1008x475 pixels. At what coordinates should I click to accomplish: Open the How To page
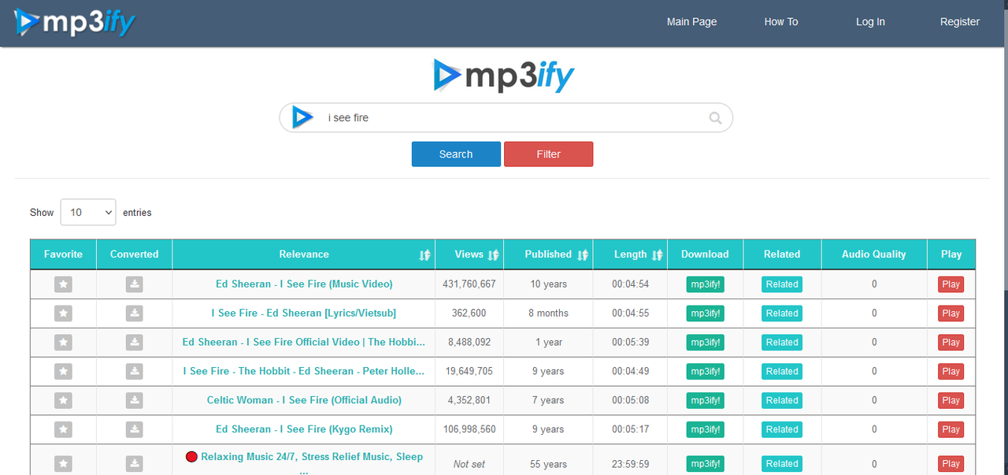pyautogui.click(x=781, y=22)
